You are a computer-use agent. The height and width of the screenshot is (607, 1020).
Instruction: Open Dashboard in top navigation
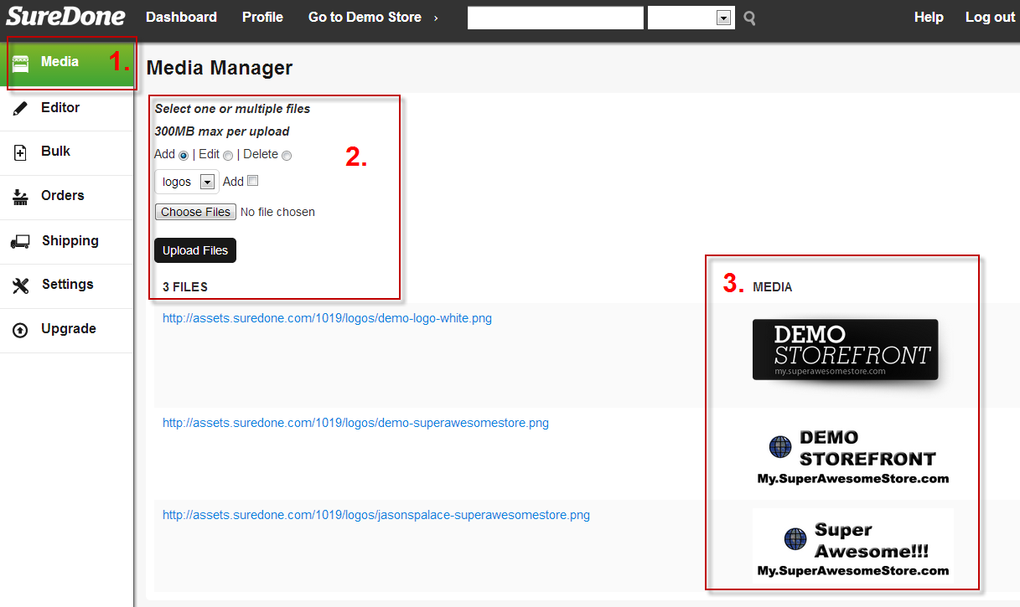pos(181,17)
